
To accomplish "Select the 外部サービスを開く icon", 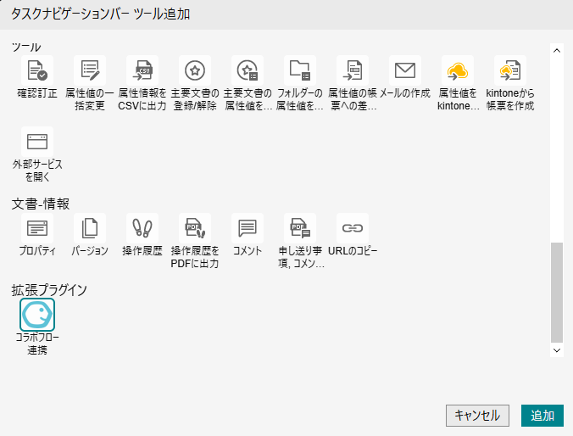I will tap(37, 142).
